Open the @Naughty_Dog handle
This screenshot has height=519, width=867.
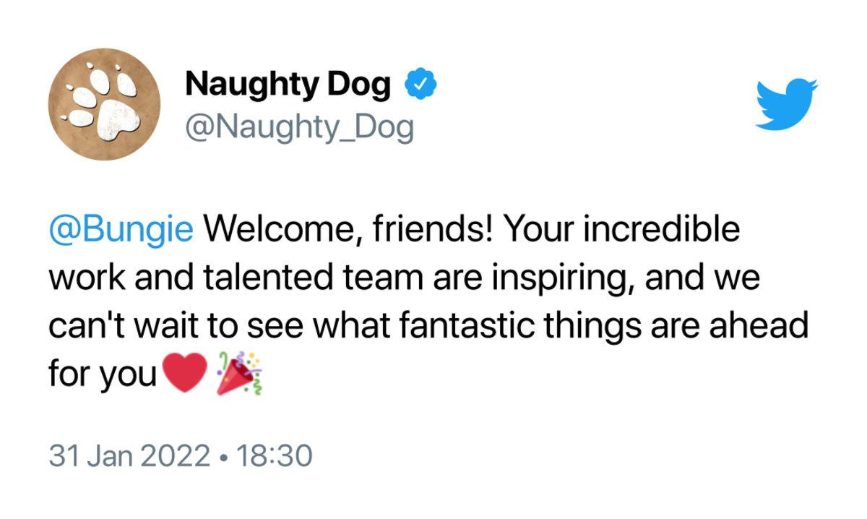click(x=299, y=127)
